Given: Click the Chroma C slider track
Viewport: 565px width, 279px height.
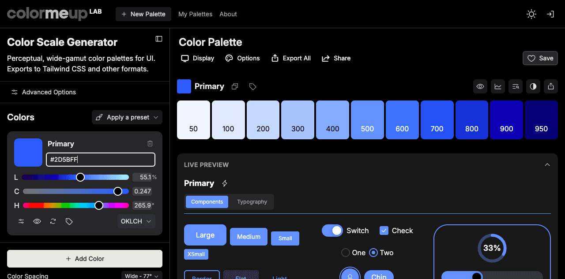Looking at the screenshot, I should point(76,191).
